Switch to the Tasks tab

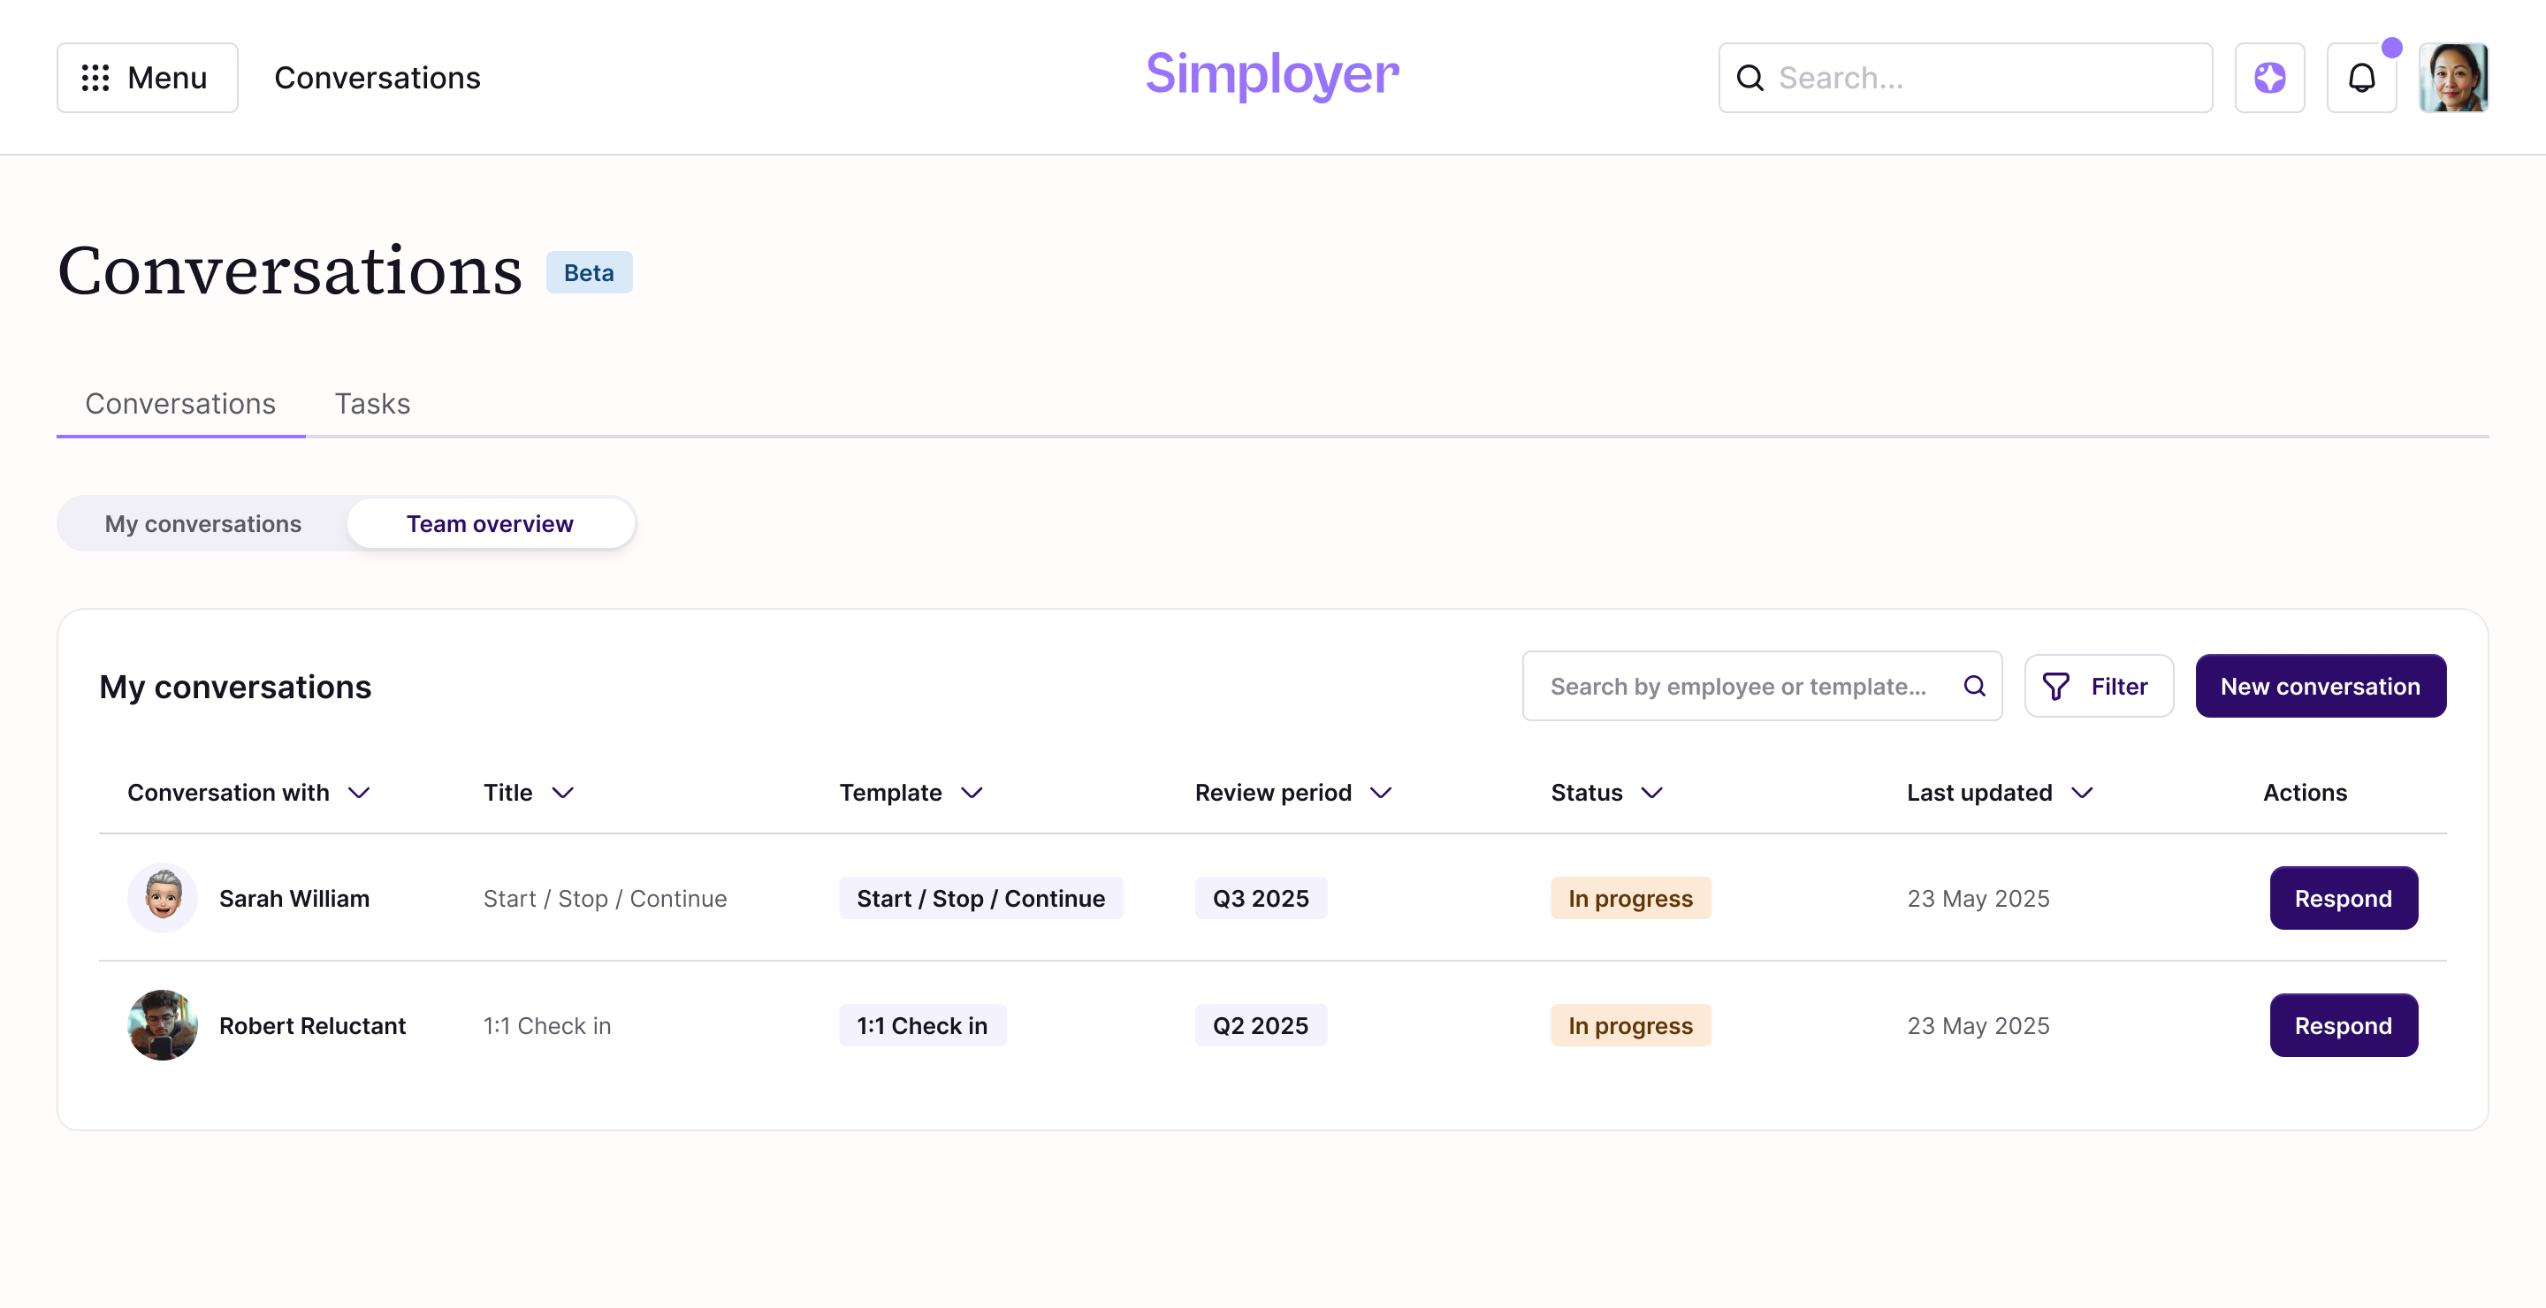point(371,403)
